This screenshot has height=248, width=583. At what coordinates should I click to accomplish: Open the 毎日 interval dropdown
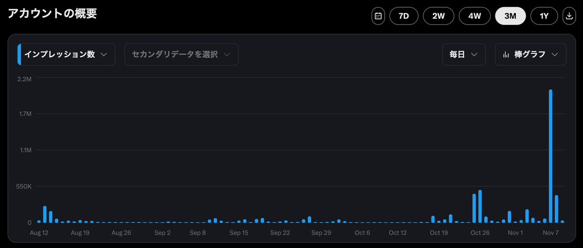464,54
